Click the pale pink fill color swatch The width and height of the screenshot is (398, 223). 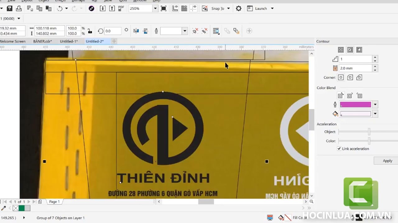[355, 114]
